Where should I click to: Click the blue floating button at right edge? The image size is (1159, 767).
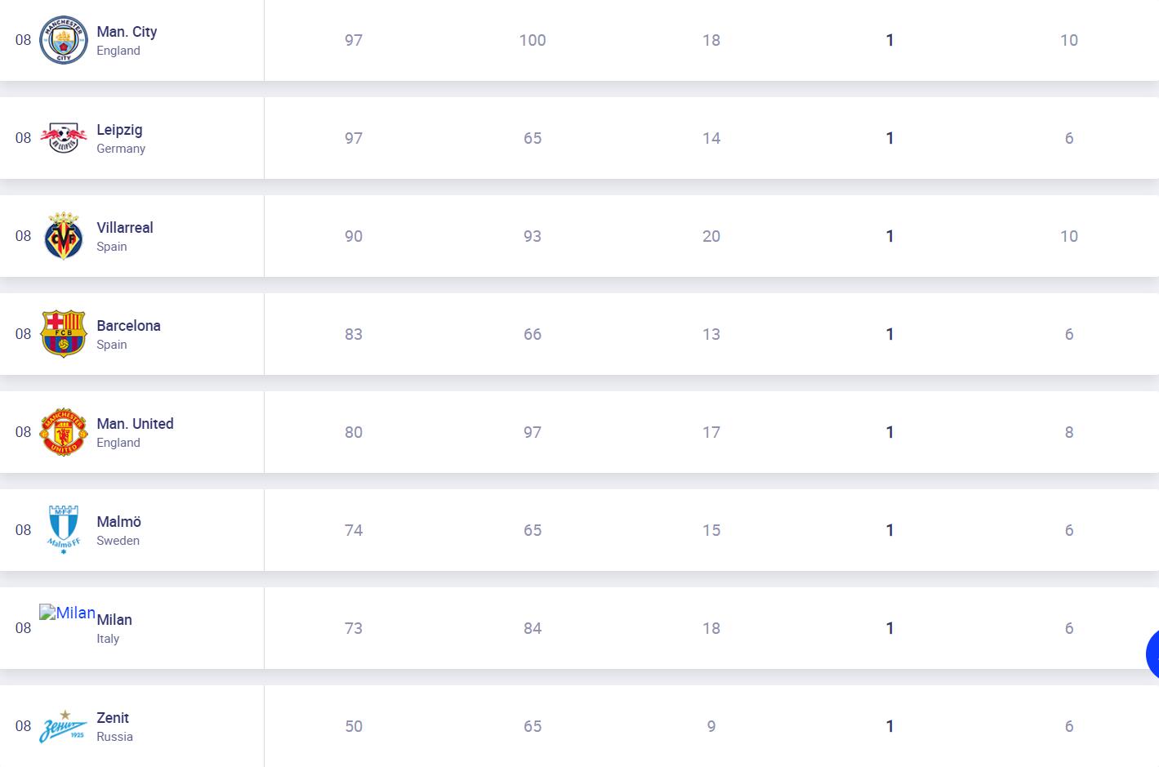pos(1152,653)
